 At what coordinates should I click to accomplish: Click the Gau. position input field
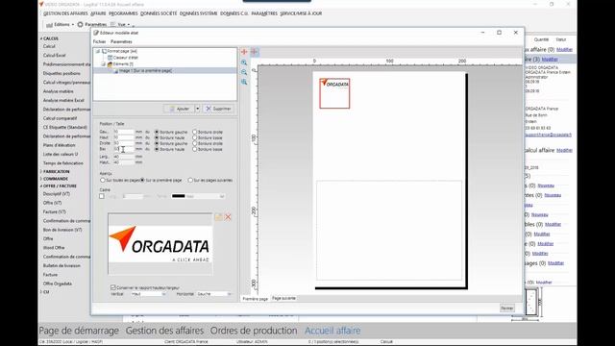pos(124,133)
